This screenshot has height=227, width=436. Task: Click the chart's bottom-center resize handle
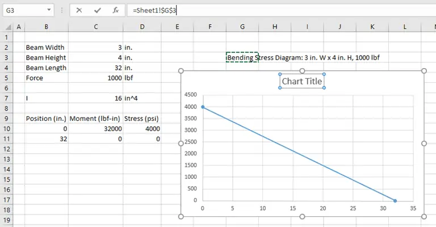(x=302, y=216)
